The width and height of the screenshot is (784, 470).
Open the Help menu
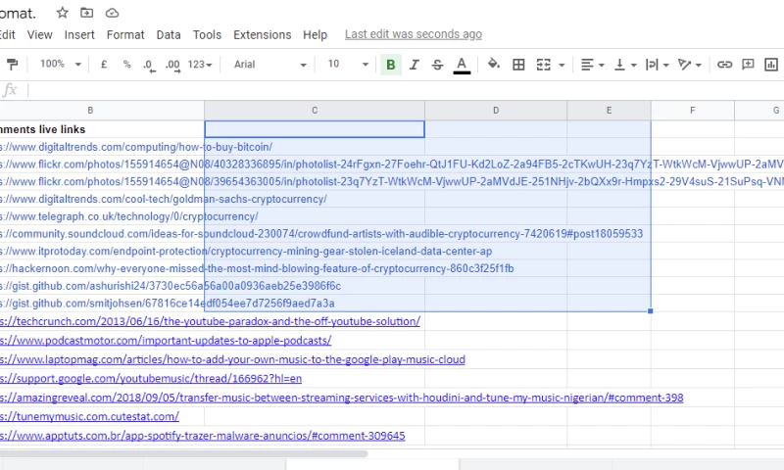315,34
